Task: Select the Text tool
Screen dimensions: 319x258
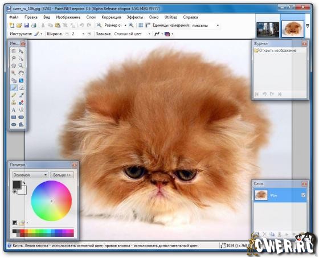Action: [x=14, y=110]
